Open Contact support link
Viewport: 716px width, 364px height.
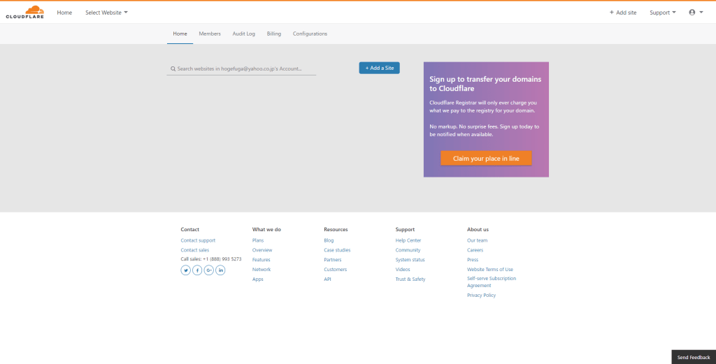[198, 240]
